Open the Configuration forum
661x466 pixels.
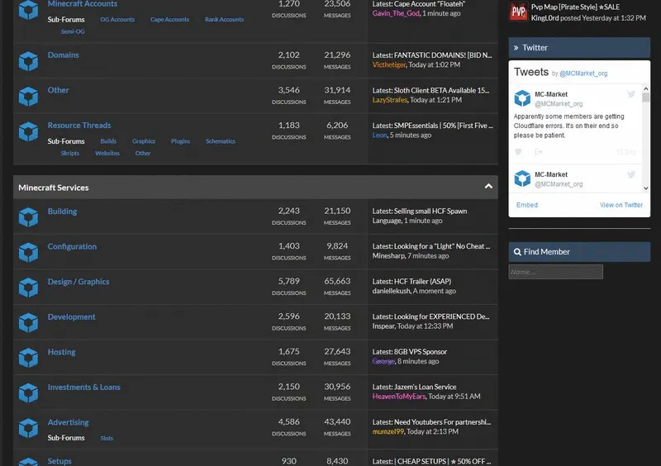click(72, 246)
